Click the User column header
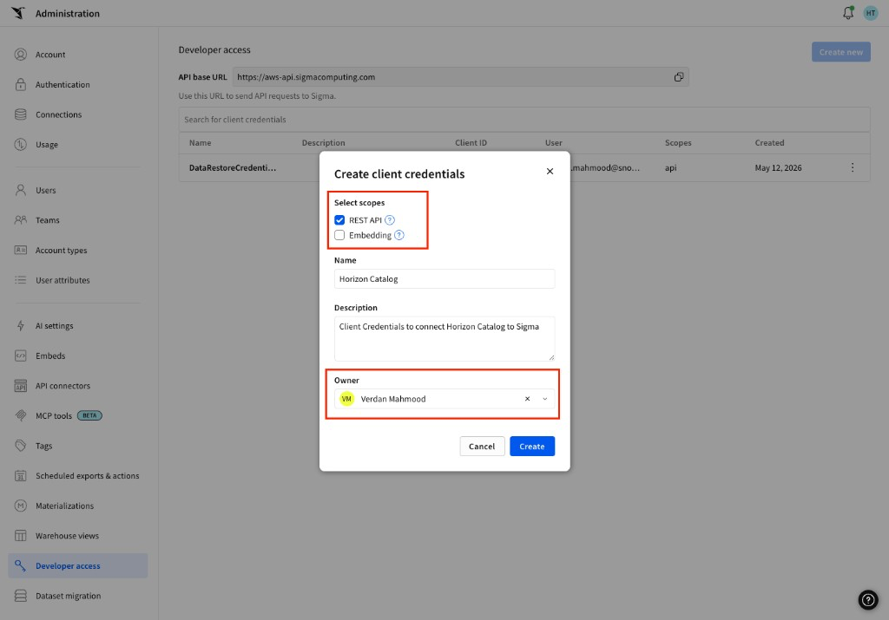The width and height of the screenshot is (889, 620). (553, 143)
